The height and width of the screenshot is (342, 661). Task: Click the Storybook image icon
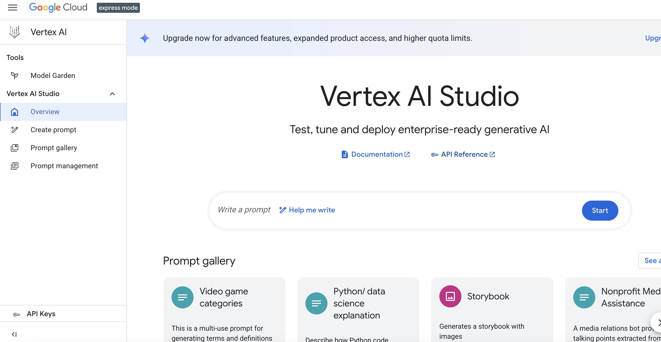pyautogui.click(x=450, y=296)
